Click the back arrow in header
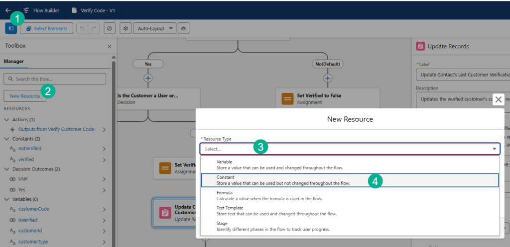The width and height of the screenshot is (510, 247). pos(8,10)
